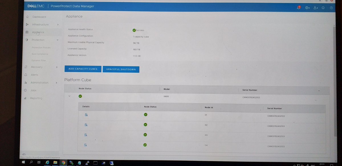Sort by Node Status column in cube table
The image size is (342, 166).
pyautogui.click(x=85, y=89)
